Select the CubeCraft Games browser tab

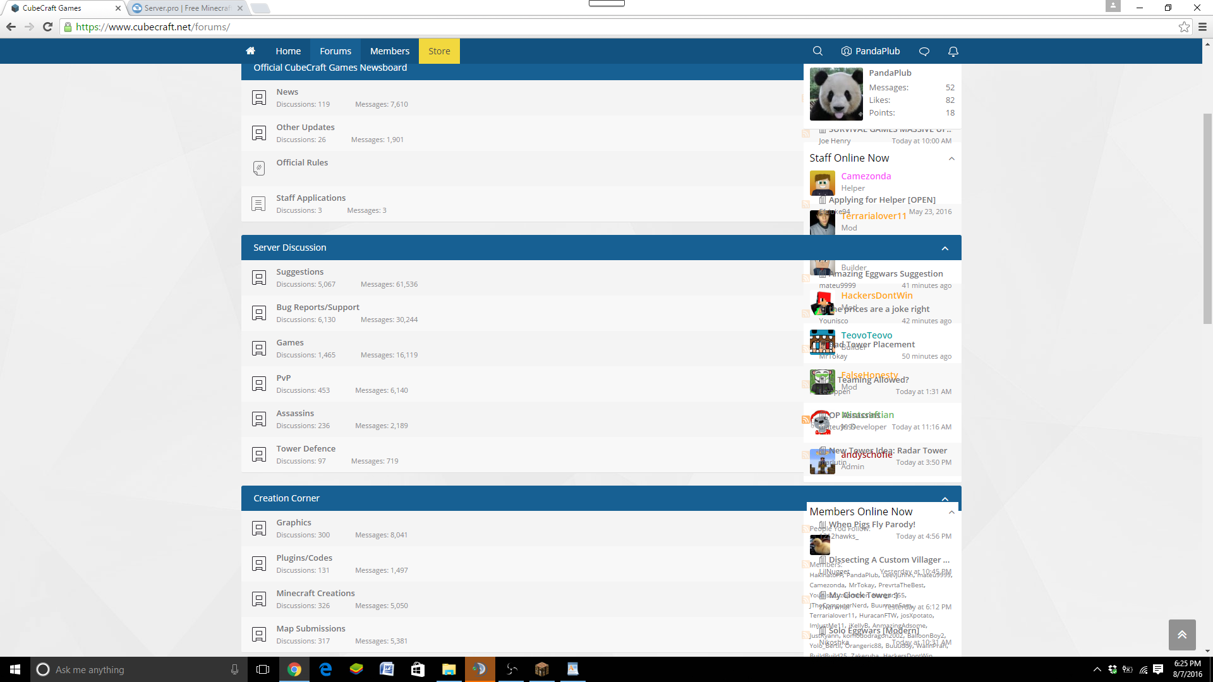point(63,8)
